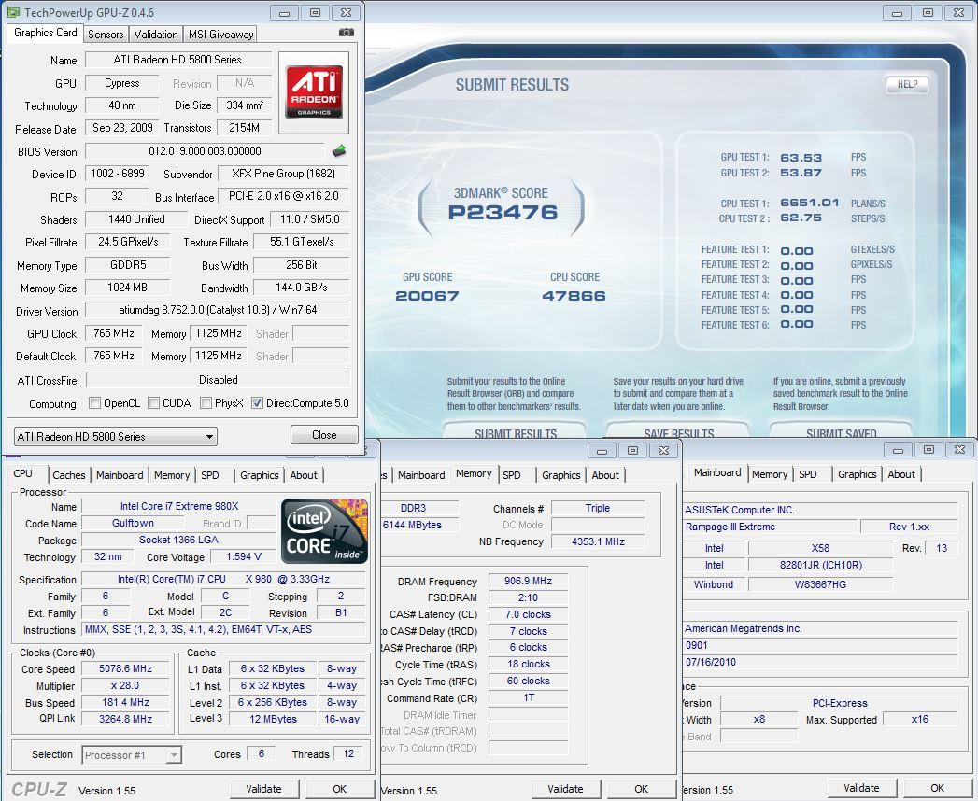
Task: Click the QPI Link value 3264.8 MHz
Action: pos(125,719)
